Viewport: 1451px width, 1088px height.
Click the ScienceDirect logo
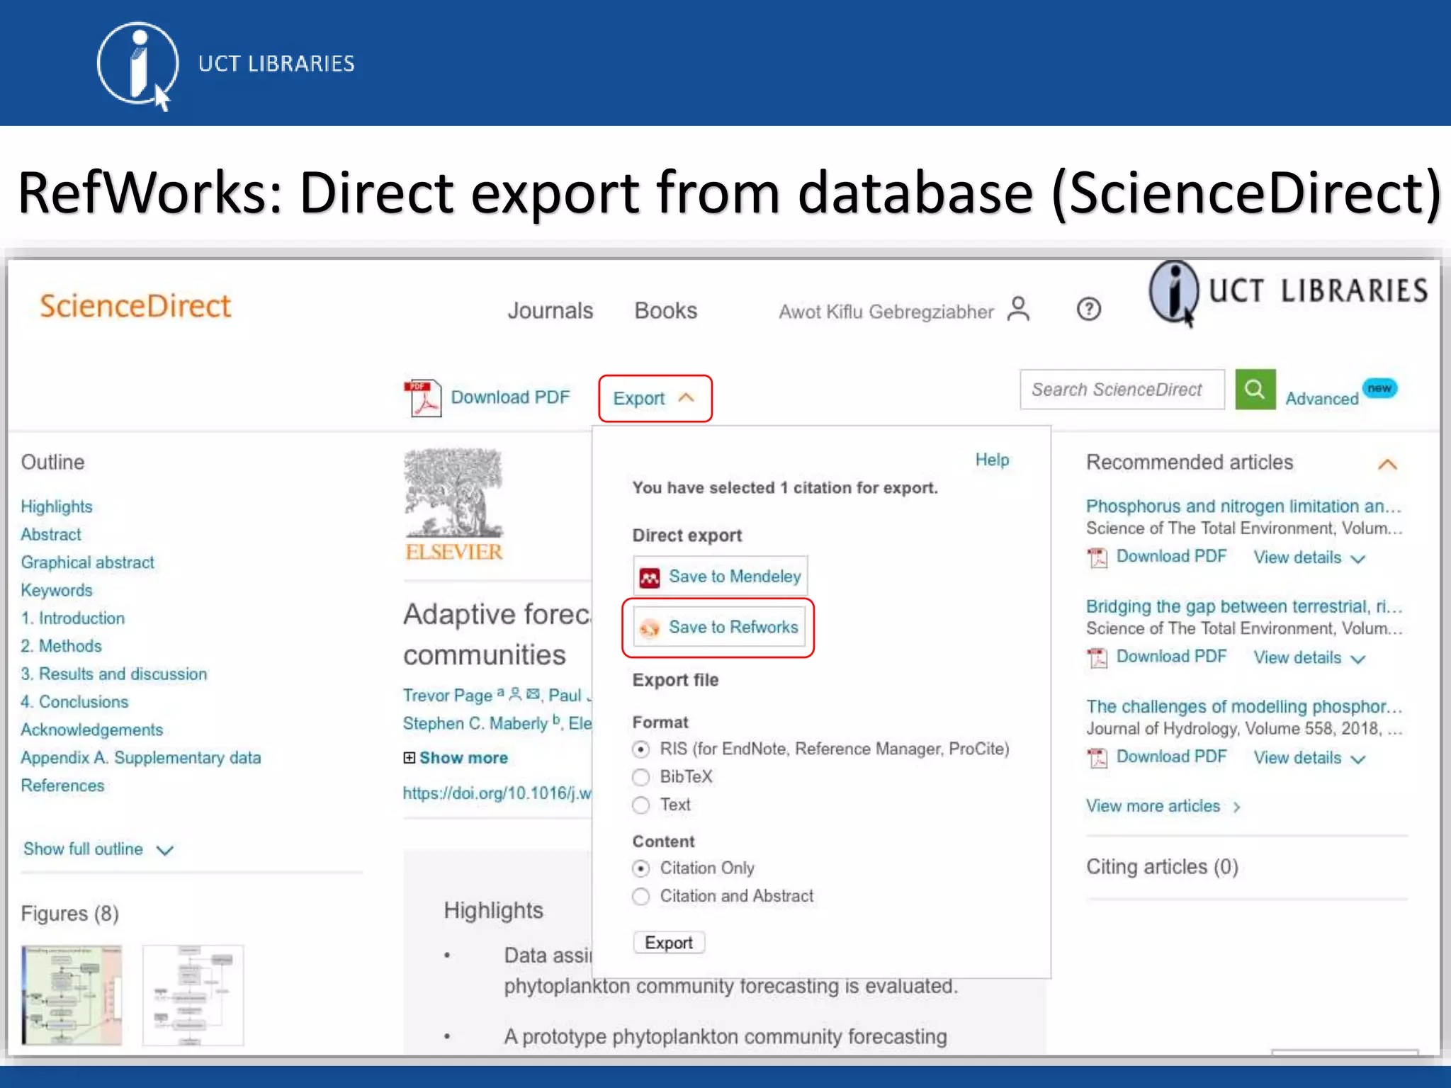(x=135, y=306)
